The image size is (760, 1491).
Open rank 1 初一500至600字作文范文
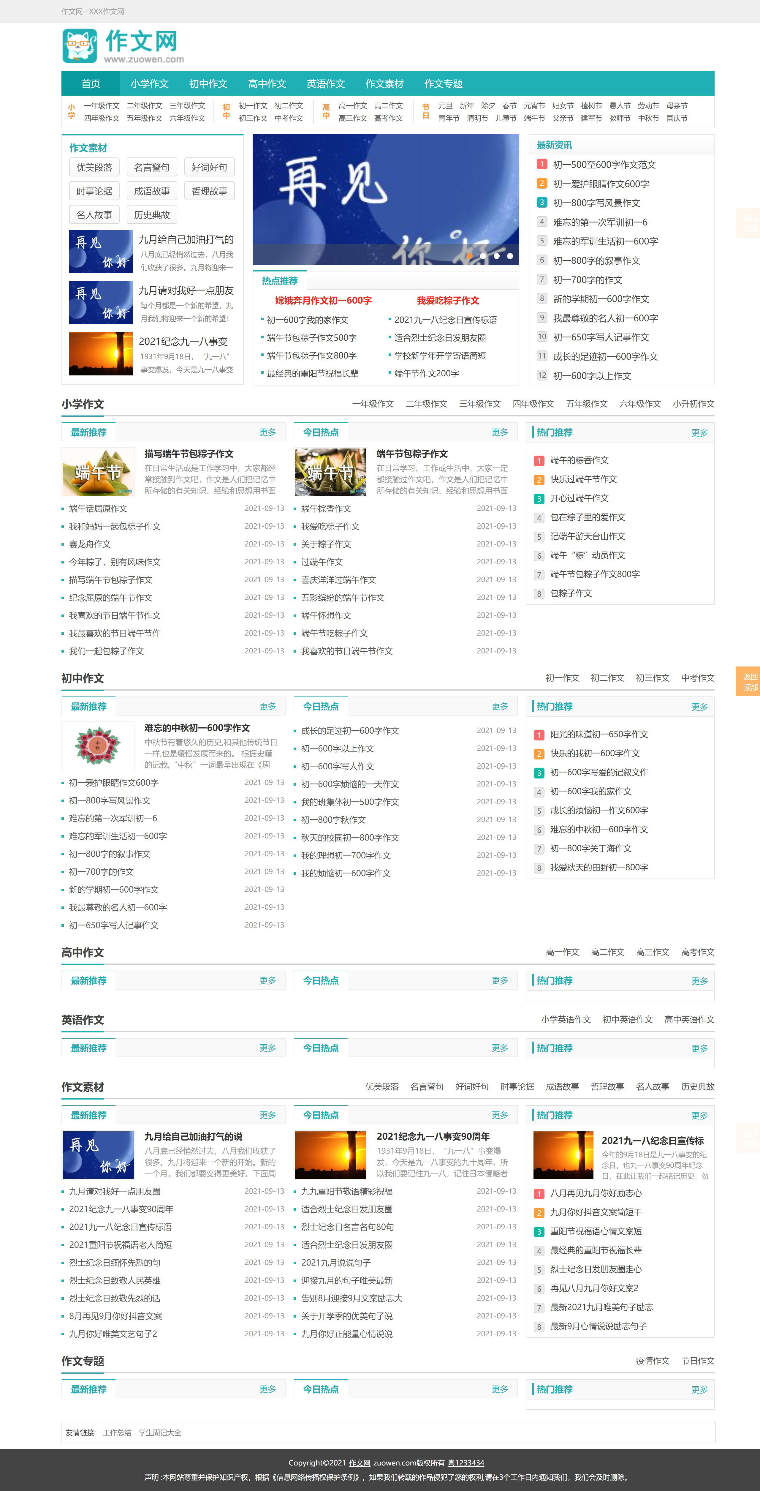tap(604, 164)
